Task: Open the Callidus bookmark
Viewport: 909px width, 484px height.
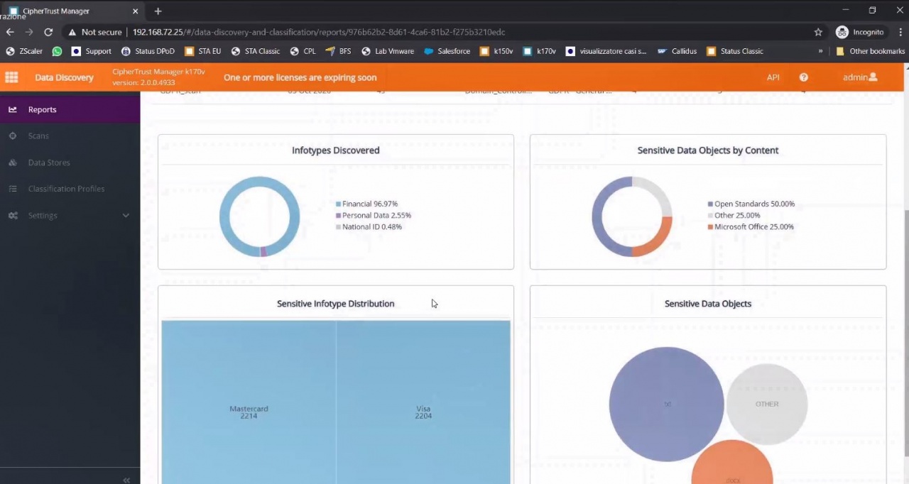Action: coord(677,51)
